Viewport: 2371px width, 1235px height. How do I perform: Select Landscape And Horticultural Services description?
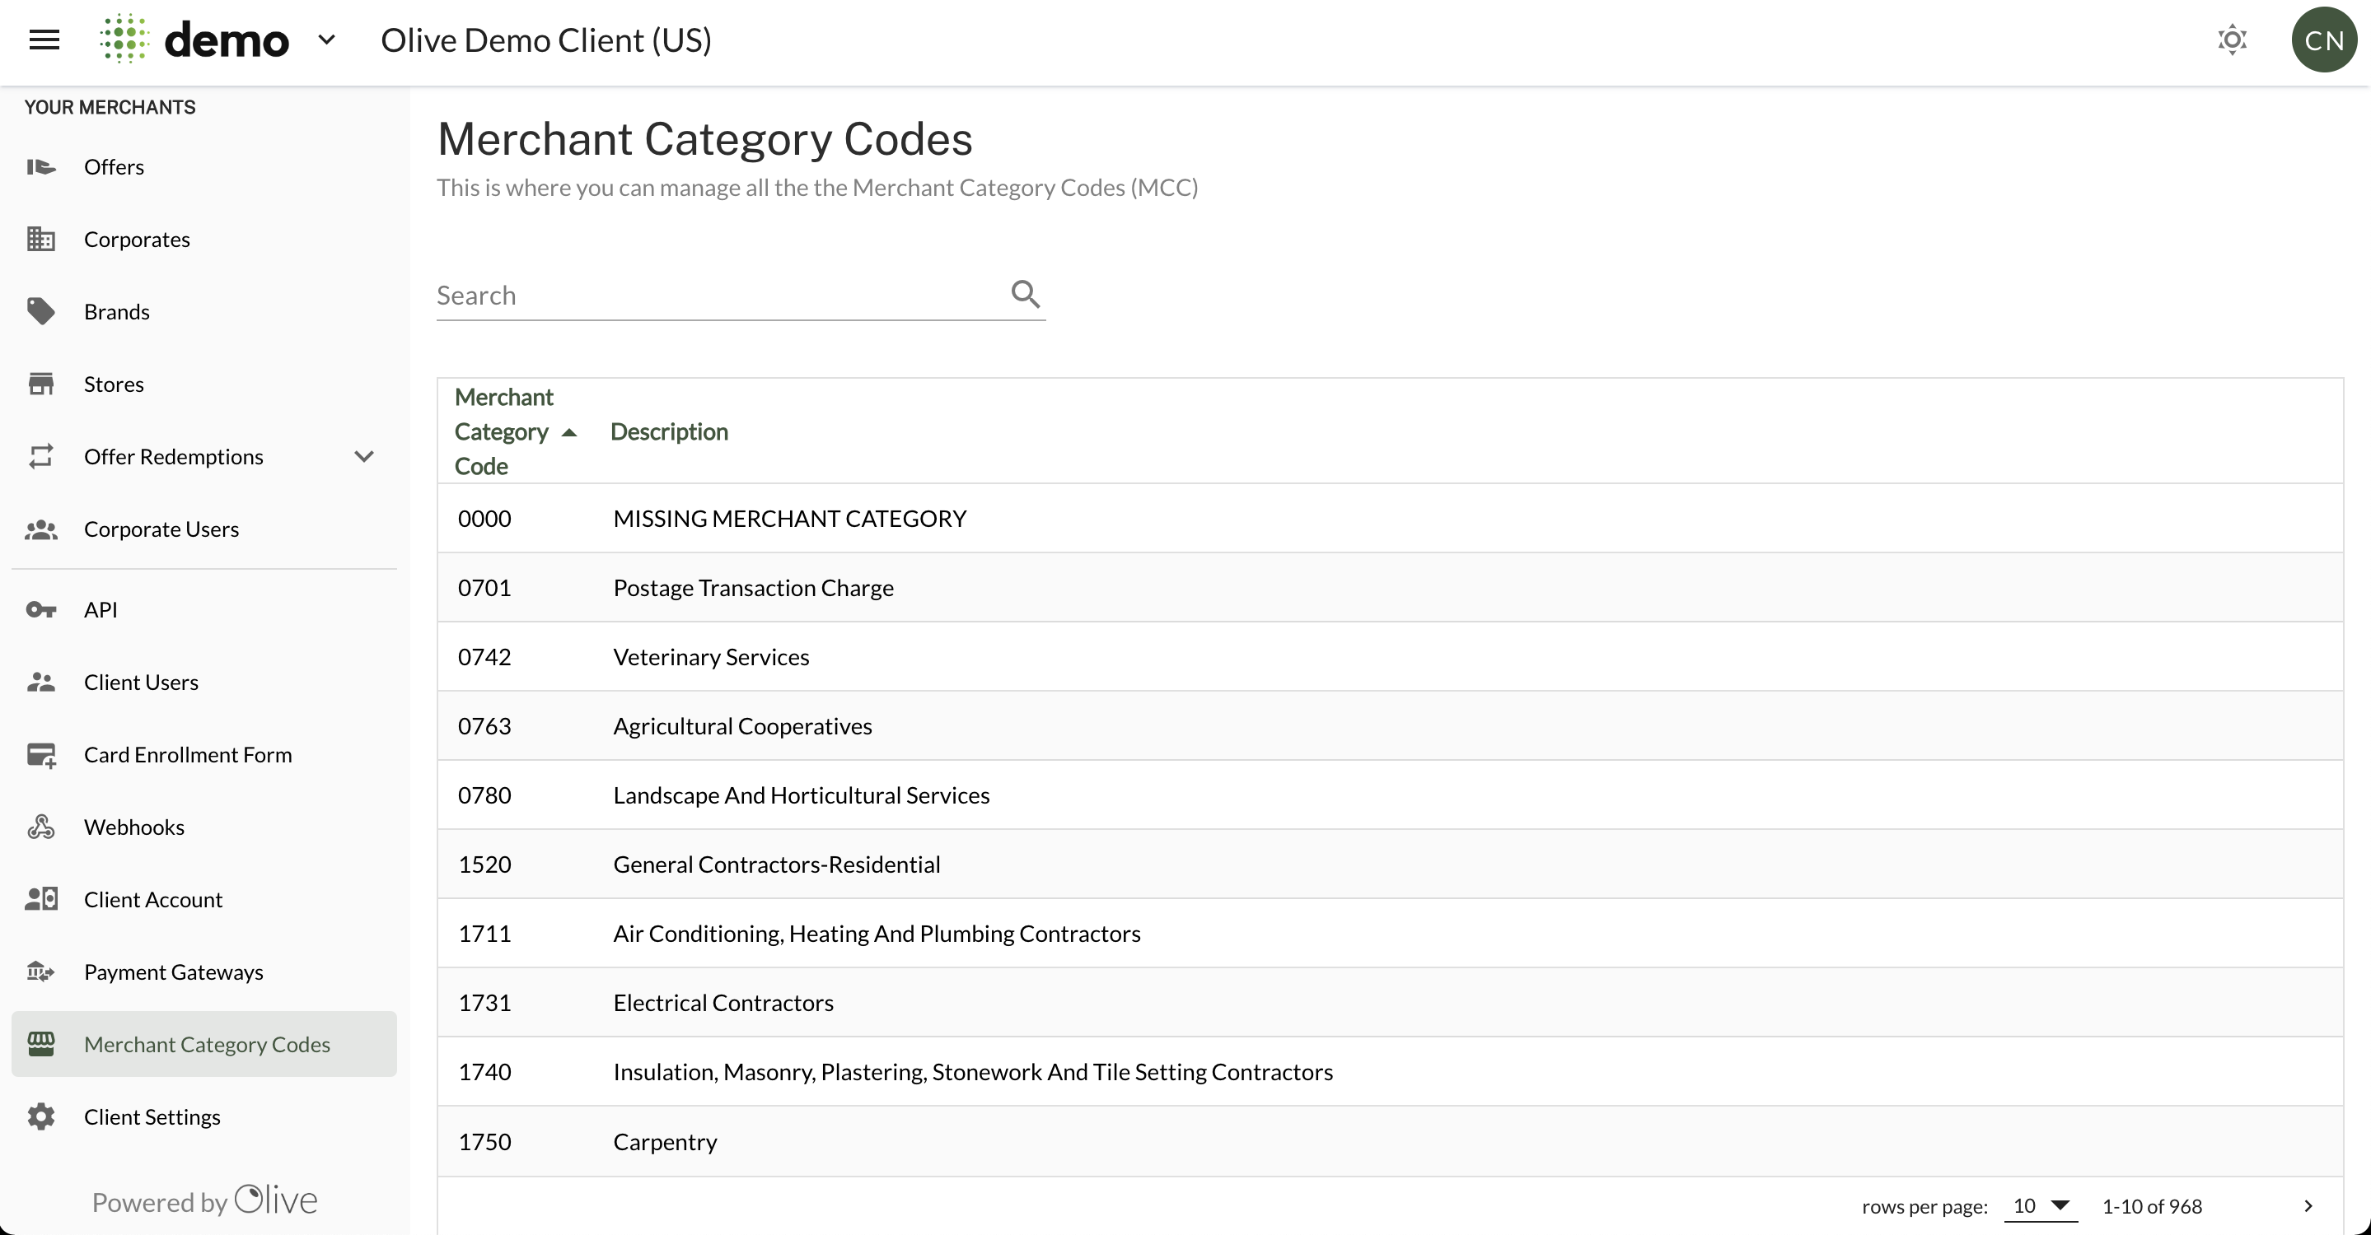click(801, 795)
